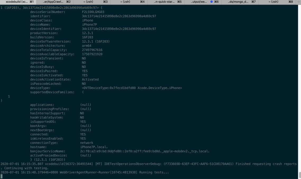Switch to the ds/mongo_d tab ⌘7
This screenshot has width=301, height=179.
[240, 2]
